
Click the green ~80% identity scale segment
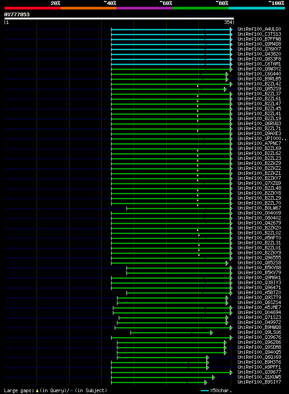pos(200,8)
